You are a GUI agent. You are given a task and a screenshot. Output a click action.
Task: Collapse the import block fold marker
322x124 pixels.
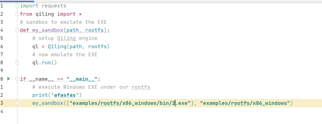click(x=17, y=6)
